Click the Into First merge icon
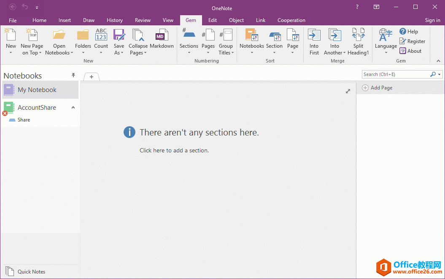445x279 pixels. pos(314,41)
